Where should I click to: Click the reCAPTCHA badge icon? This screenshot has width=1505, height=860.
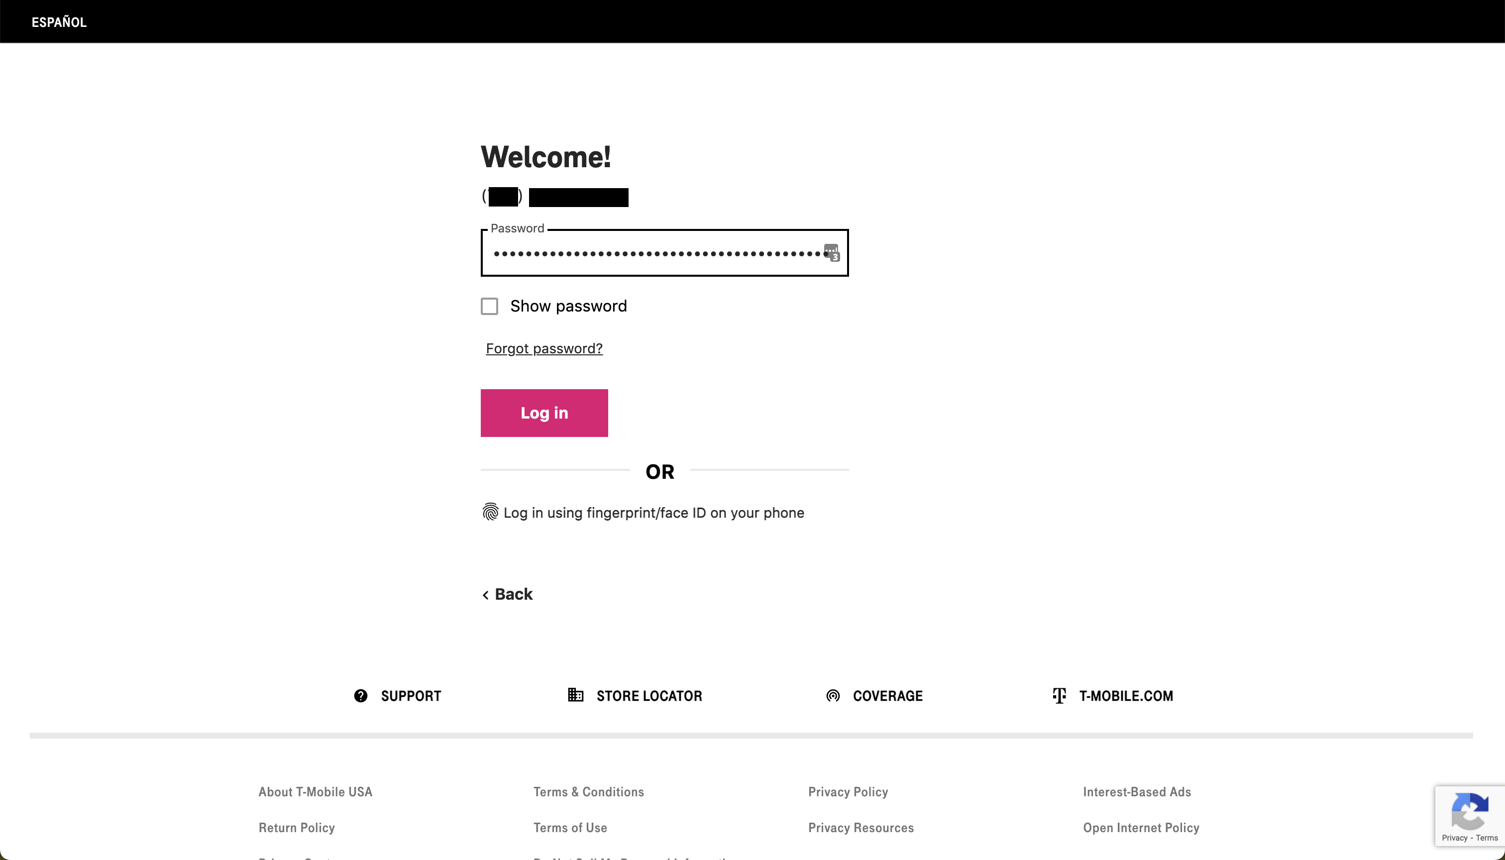[1469, 812]
